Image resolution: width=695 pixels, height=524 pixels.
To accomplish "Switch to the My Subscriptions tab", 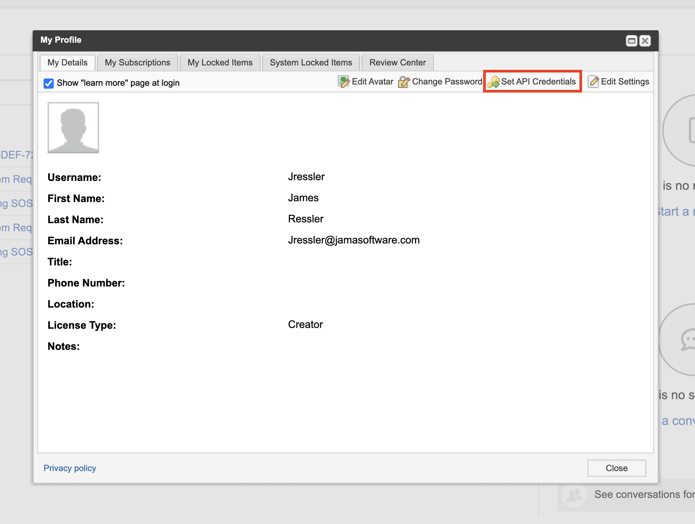I will 137,63.
